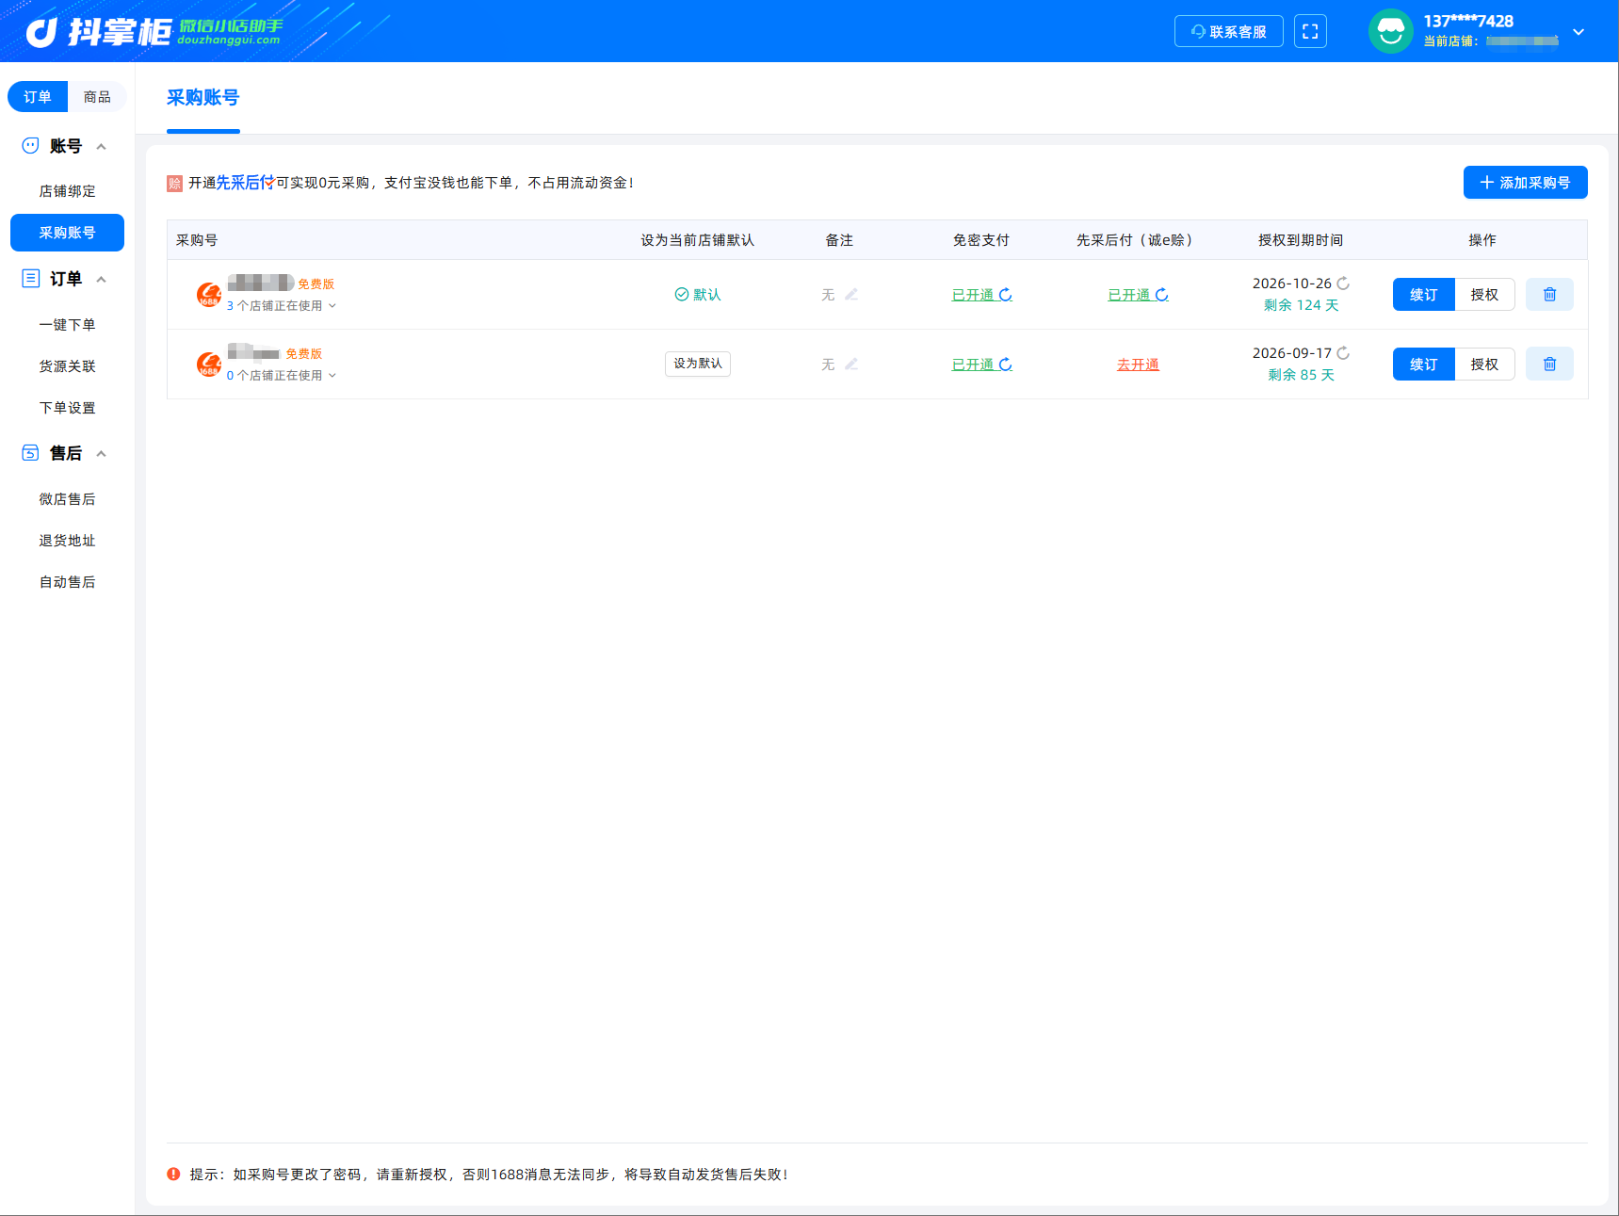Refresh authorization expiry 2026-09-17 icon

[1343, 353]
